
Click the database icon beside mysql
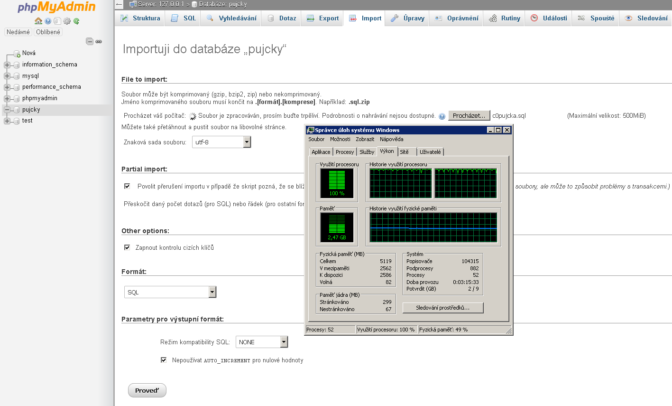(17, 76)
